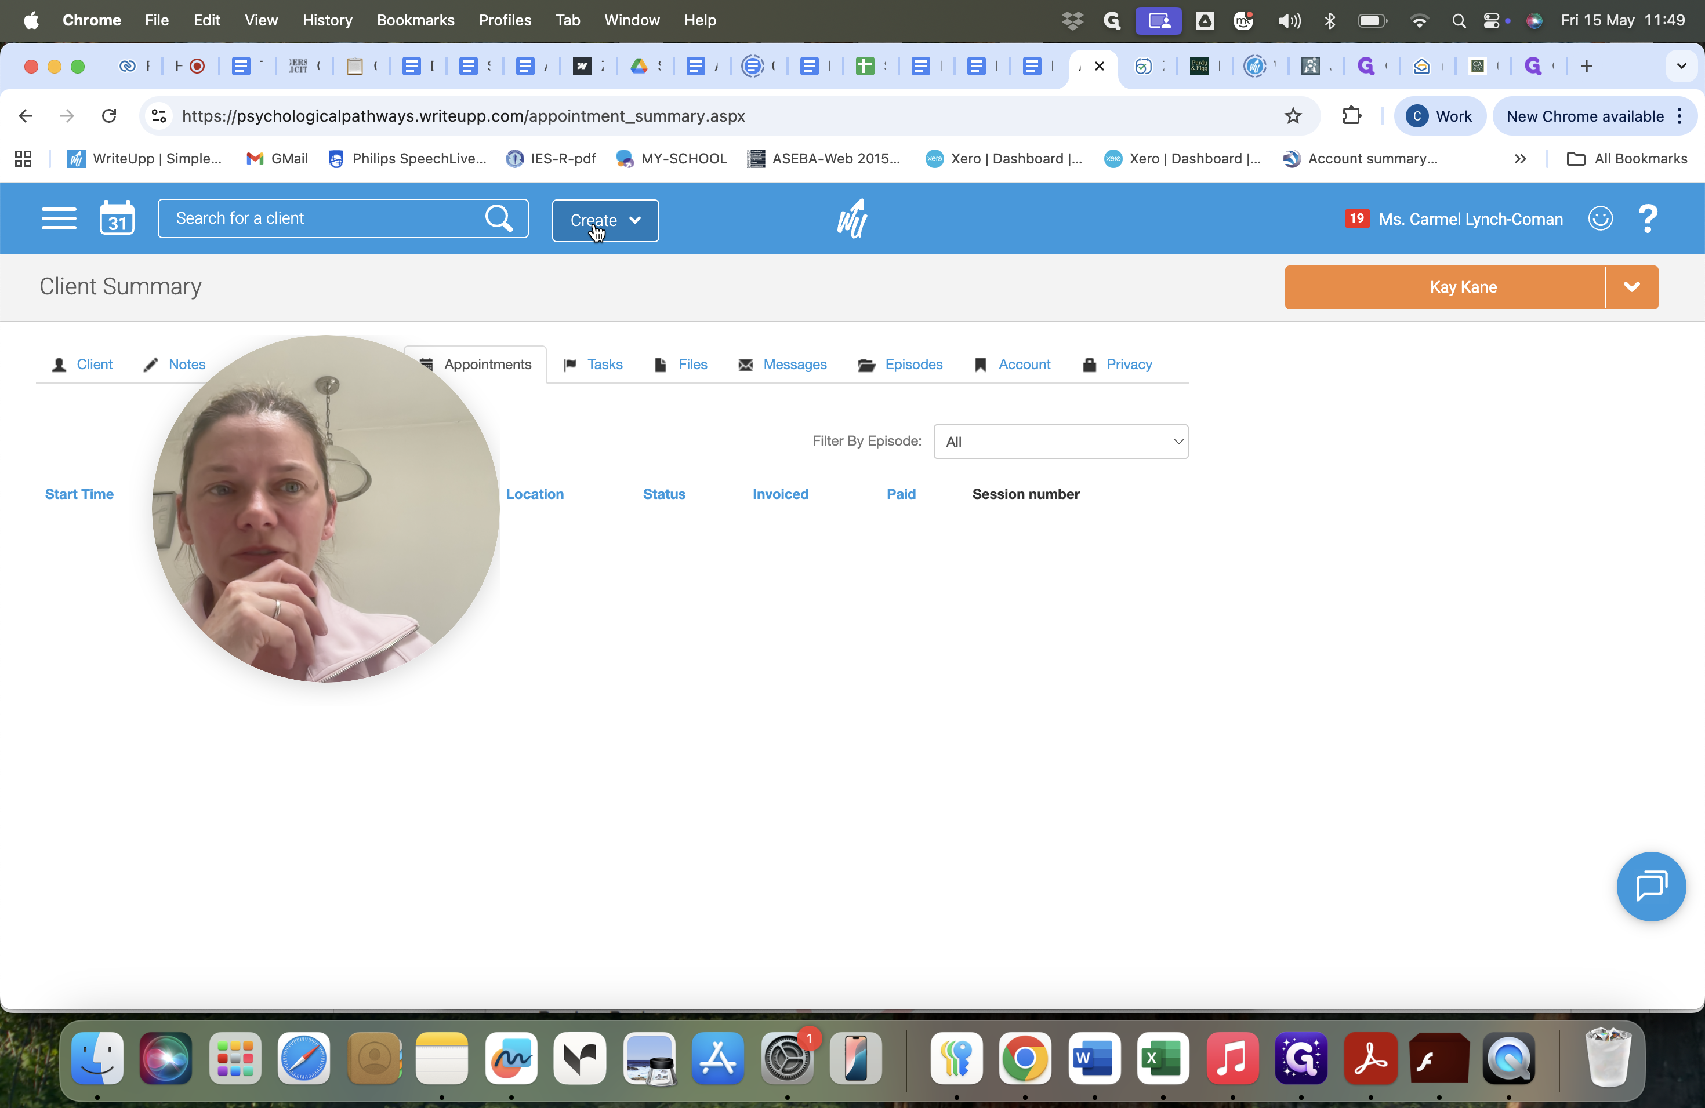Click the Kay Kane client button
Screen dimensions: 1705x1108
tap(1445, 287)
